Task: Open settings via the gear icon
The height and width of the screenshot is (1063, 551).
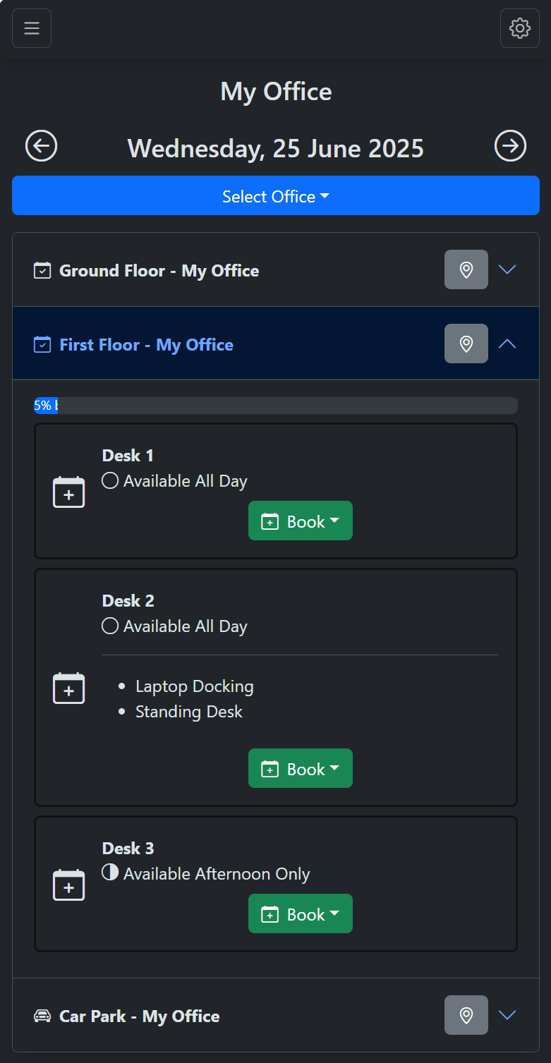Action: tap(519, 28)
